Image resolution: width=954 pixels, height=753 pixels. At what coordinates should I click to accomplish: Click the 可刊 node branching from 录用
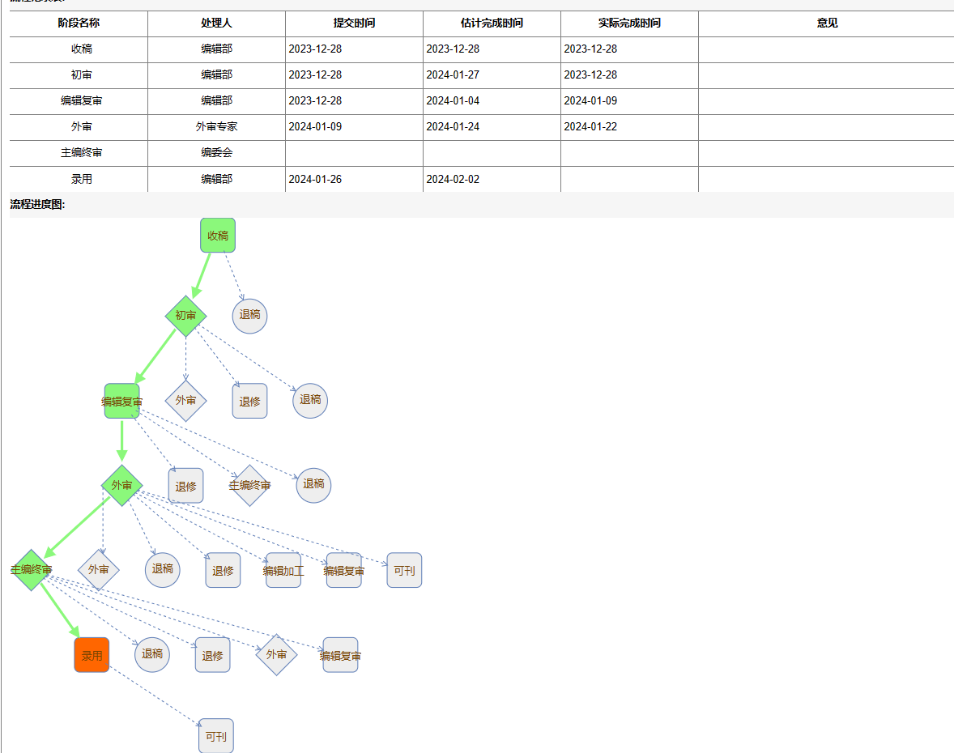[216, 737]
